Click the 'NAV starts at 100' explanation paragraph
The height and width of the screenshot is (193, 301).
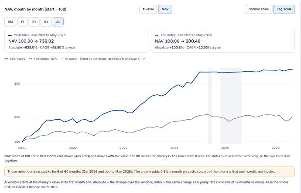(x=147, y=159)
